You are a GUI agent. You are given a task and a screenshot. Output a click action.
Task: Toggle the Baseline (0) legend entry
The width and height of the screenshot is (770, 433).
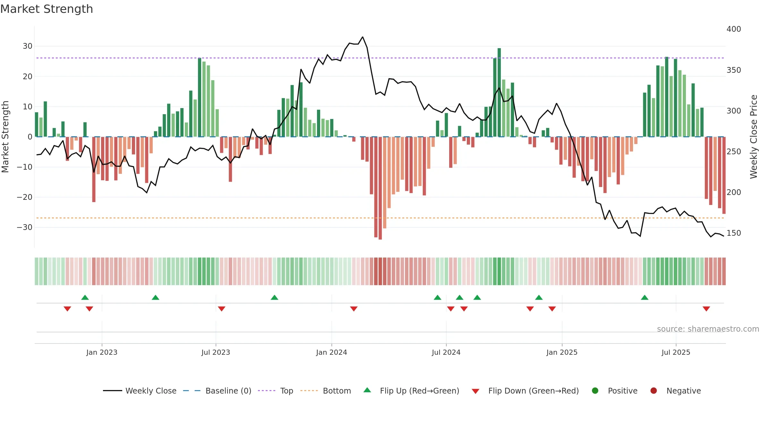click(x=217, y=391)
